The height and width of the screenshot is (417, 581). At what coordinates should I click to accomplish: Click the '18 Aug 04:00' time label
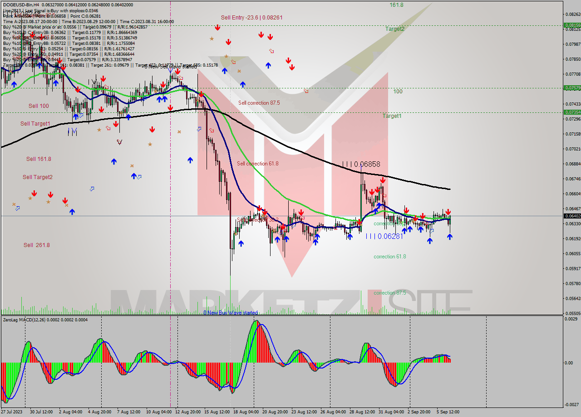click(x=246, y=412)
